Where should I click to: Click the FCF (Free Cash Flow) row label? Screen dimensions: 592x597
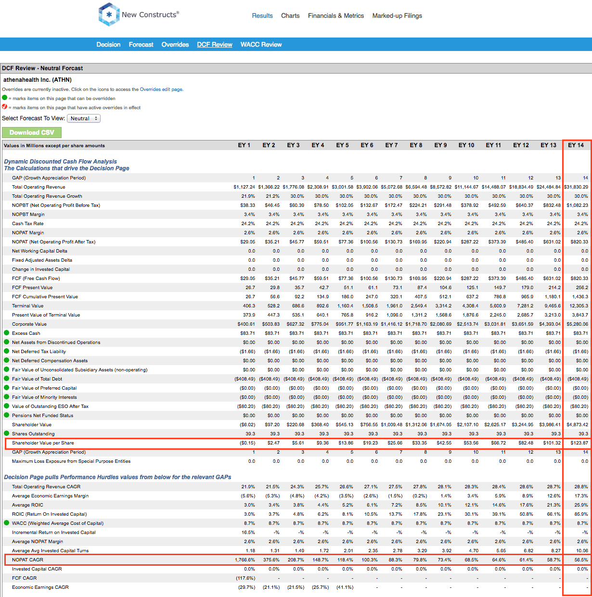pyautogui.click(x=36, y=279)
